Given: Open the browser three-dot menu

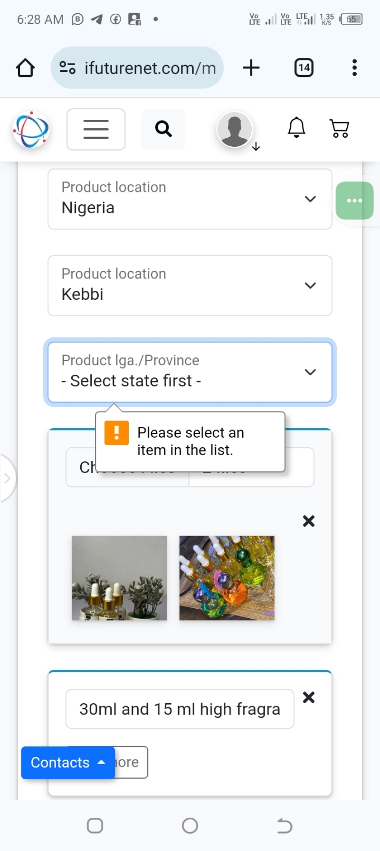Looking at the screenshot, I should click(x=354, y=68).
